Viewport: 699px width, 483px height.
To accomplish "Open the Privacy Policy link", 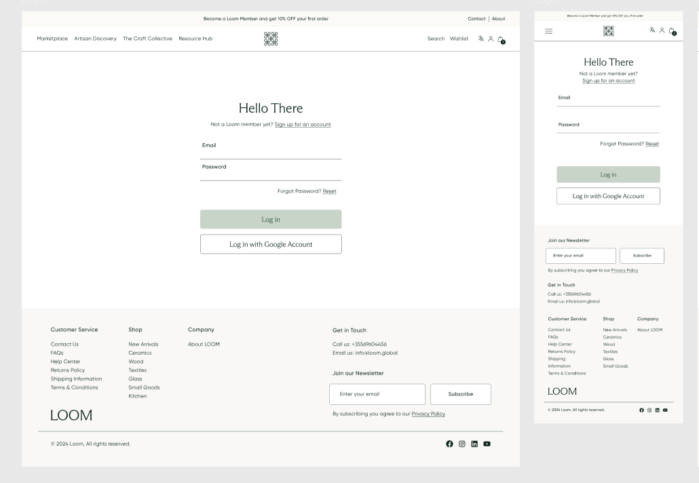I will tap(428, 414).
